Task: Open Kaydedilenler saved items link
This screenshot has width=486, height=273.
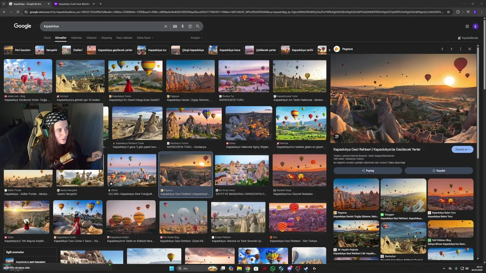Action: pyautogui.click(x=468, y=38)
